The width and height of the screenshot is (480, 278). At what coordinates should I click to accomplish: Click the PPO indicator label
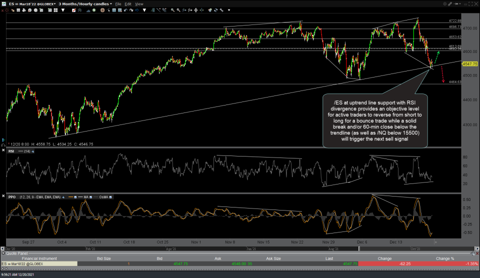(x=12, y=197)
